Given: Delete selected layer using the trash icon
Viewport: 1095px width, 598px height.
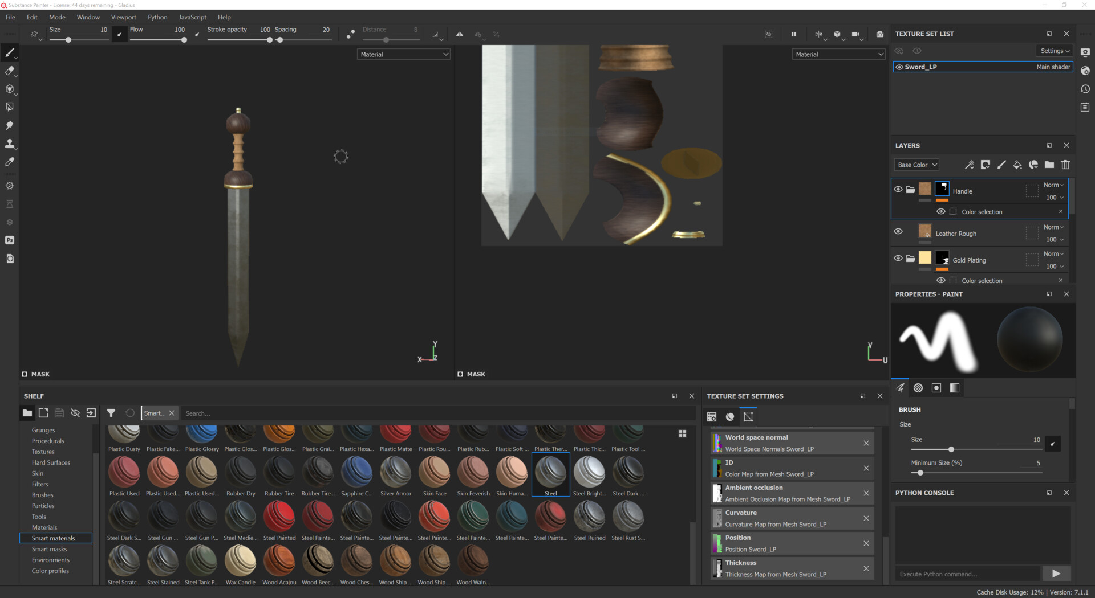Looking at the screenshot, I should (x=1065, y=165).
